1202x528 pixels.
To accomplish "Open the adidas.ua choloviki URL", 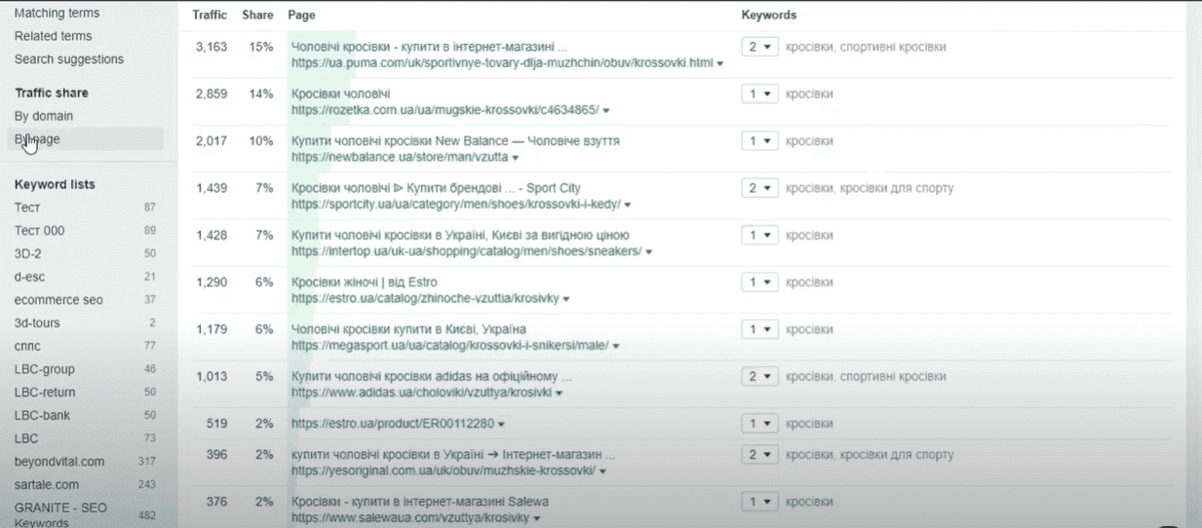I will [422, 393].
